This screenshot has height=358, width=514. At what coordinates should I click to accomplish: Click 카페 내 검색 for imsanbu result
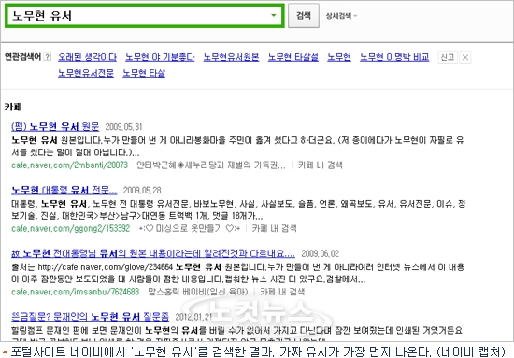(282, 292)
